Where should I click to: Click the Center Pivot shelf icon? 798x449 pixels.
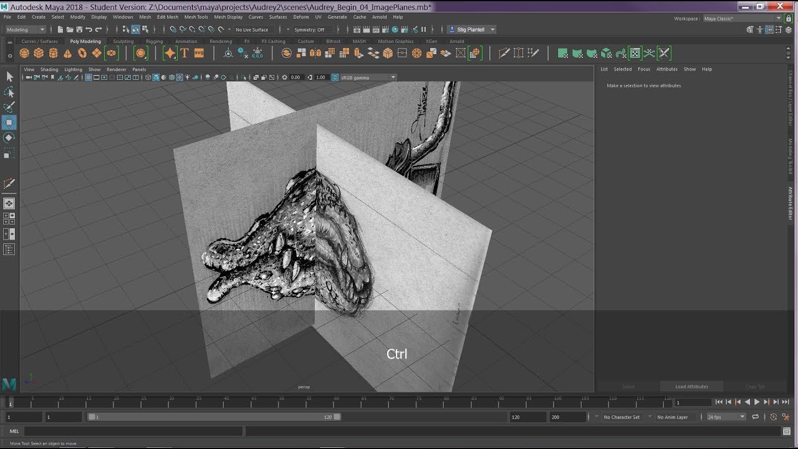coord(228,54)
